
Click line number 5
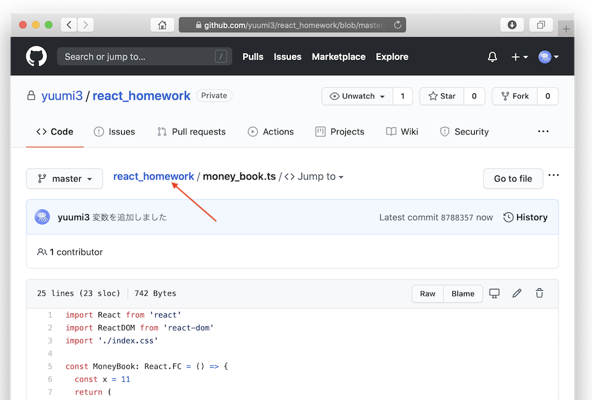pyautogui.click(x=50, y=367)
